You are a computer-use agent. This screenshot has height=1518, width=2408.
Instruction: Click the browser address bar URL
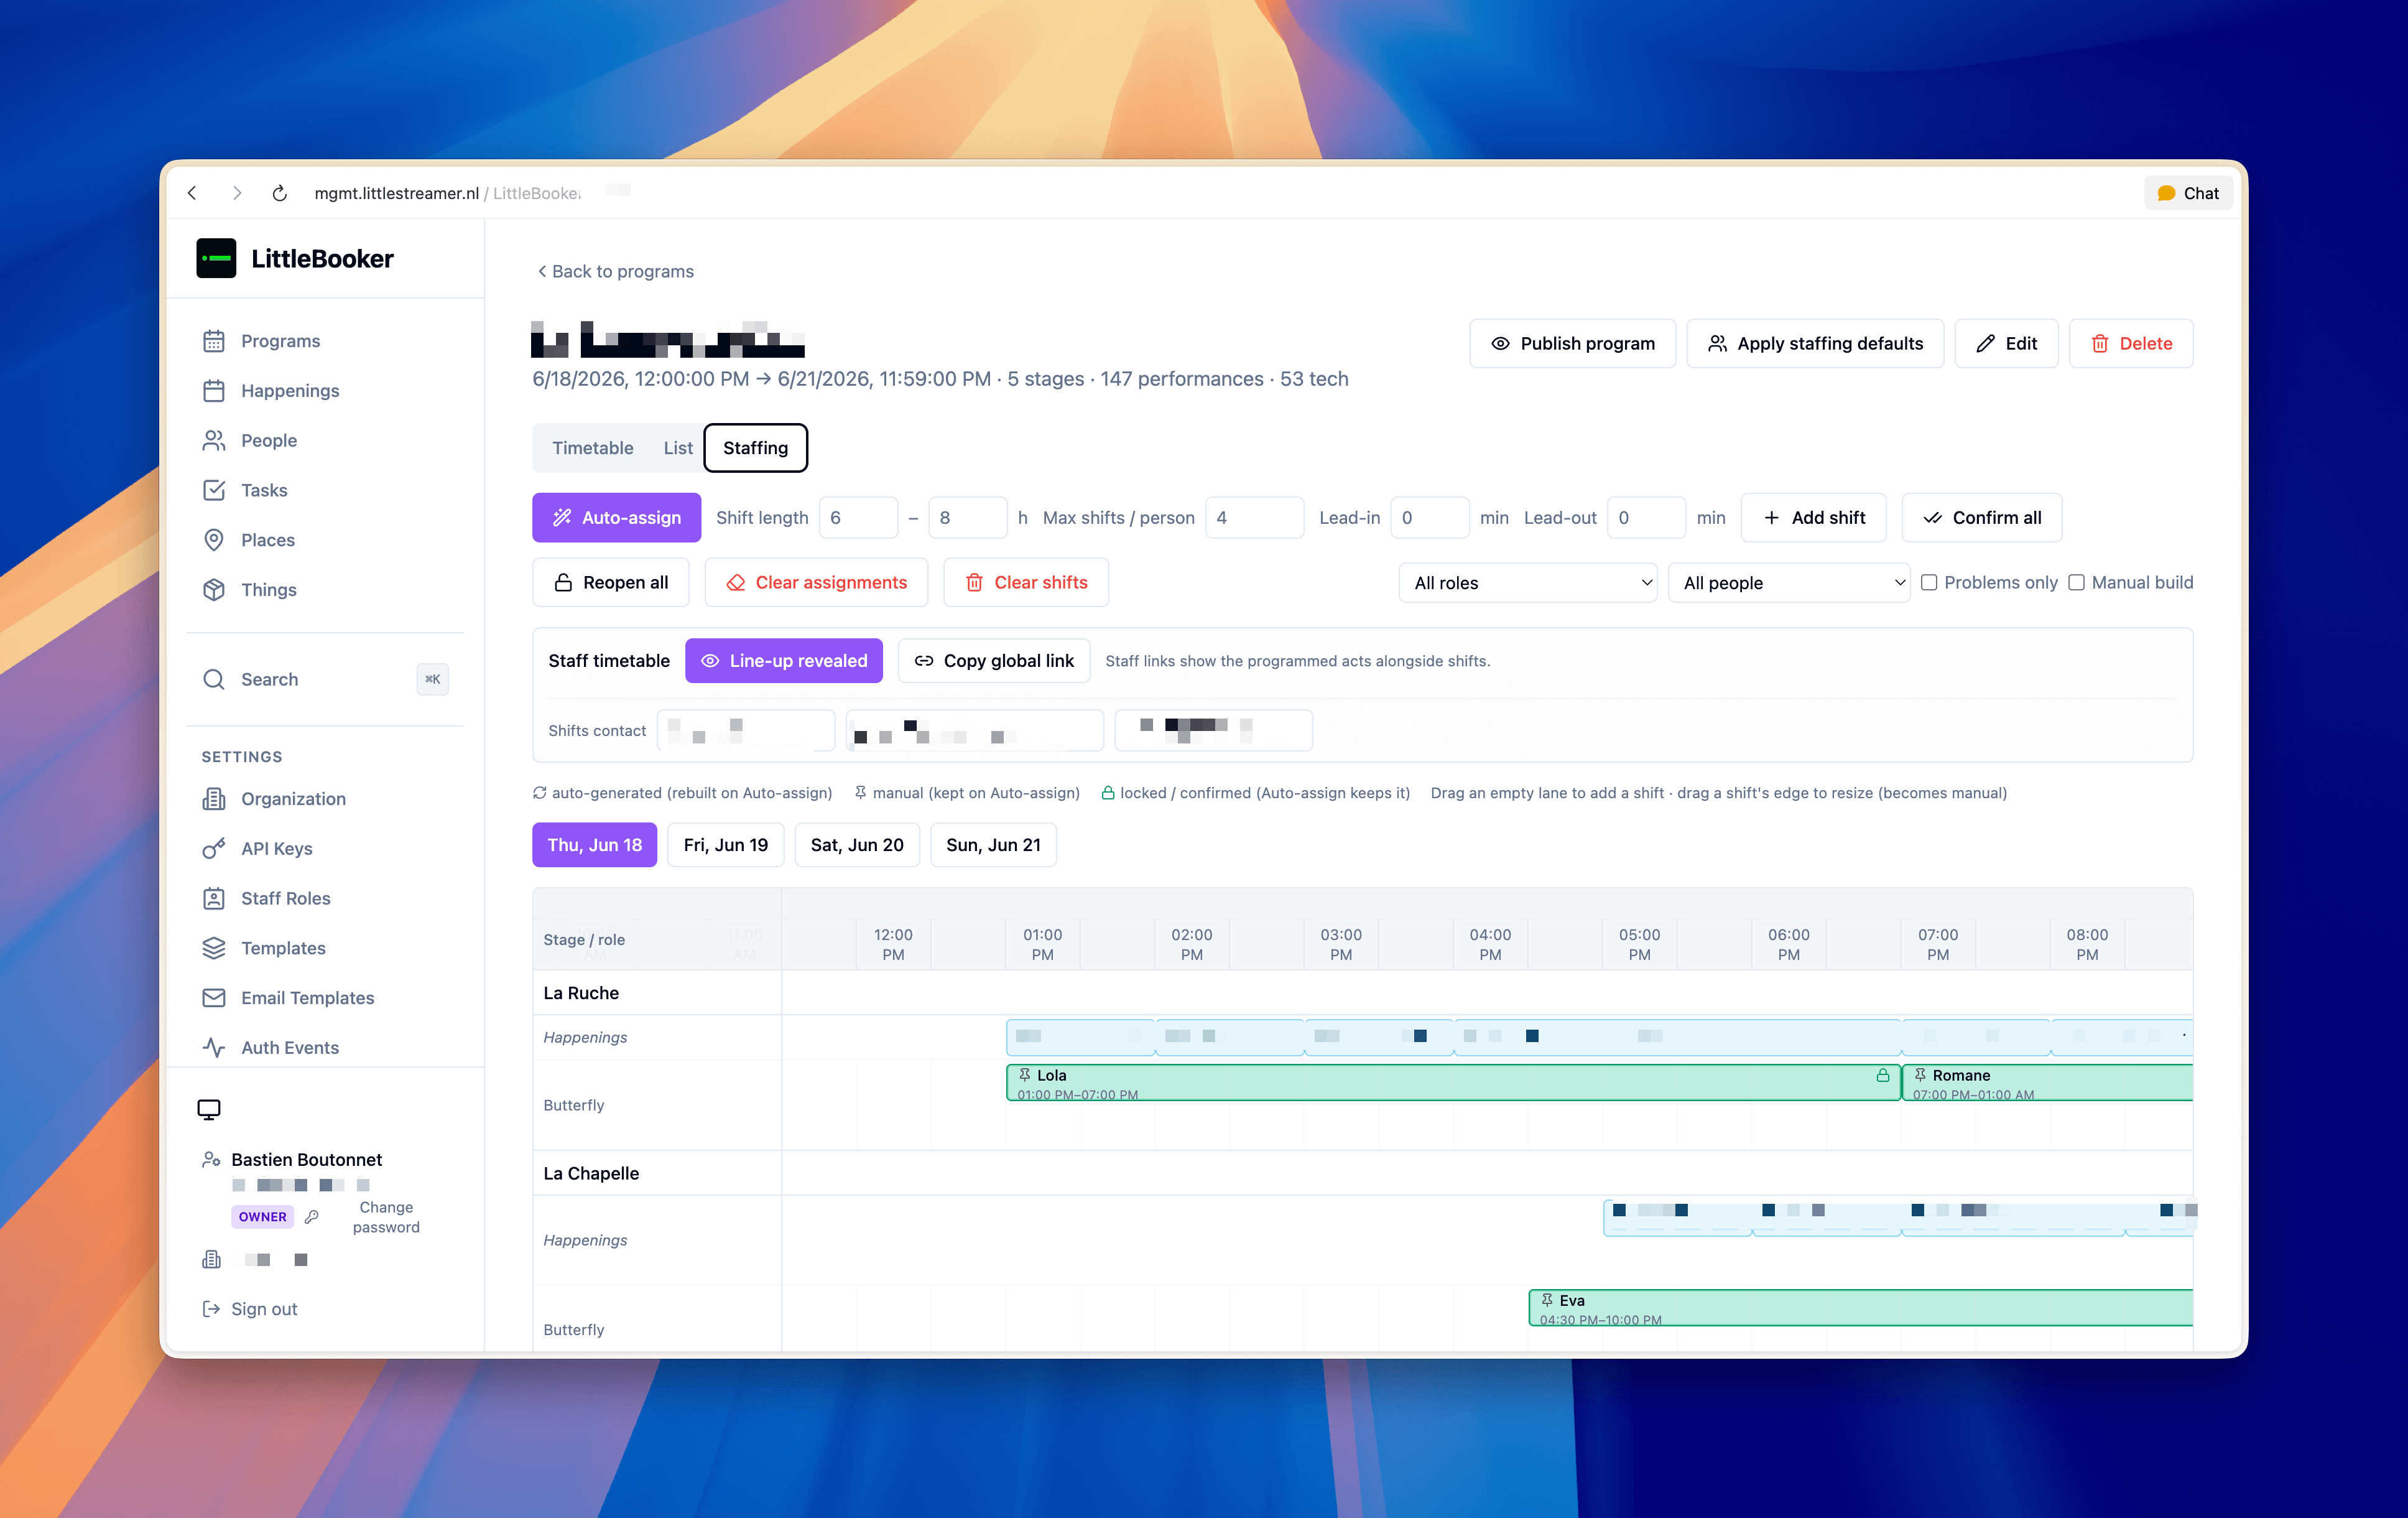coord(447,193)
